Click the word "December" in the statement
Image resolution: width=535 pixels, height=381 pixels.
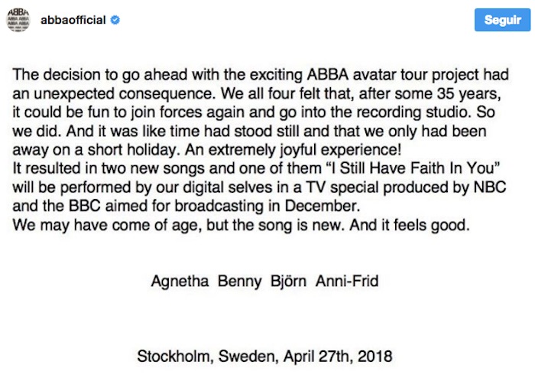click(328, 204)
